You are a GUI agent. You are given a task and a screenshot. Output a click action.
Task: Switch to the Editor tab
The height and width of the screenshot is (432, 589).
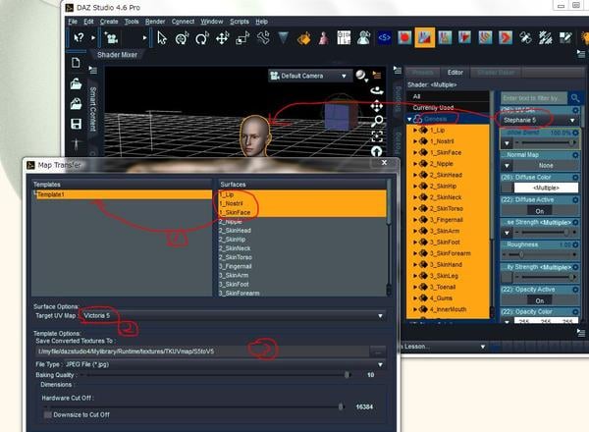point(455,73)
